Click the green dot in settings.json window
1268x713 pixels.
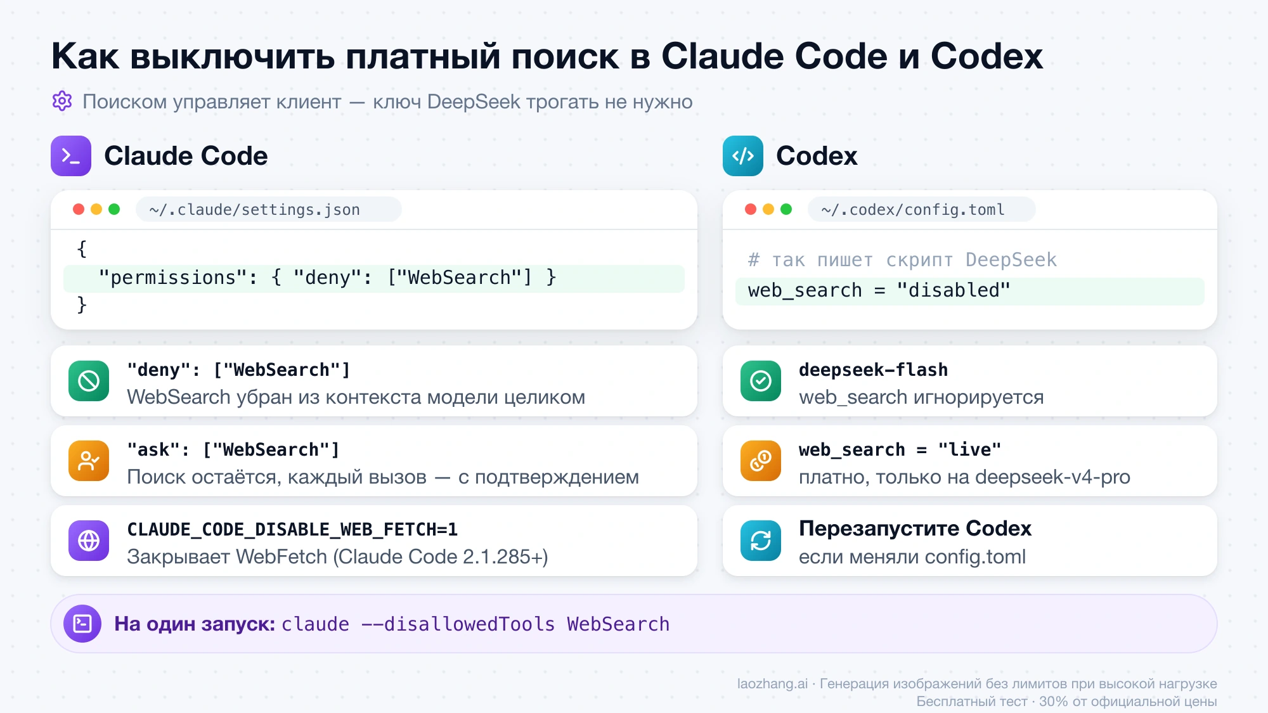pyautogui.click(x=114, y=209)
